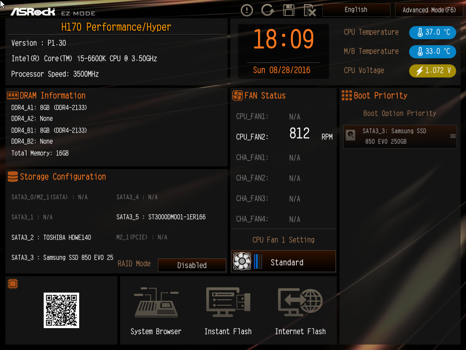Screen dimensions: 466x350
Task: Click the CHA_FAN2 N/A row
Action: 268,178
